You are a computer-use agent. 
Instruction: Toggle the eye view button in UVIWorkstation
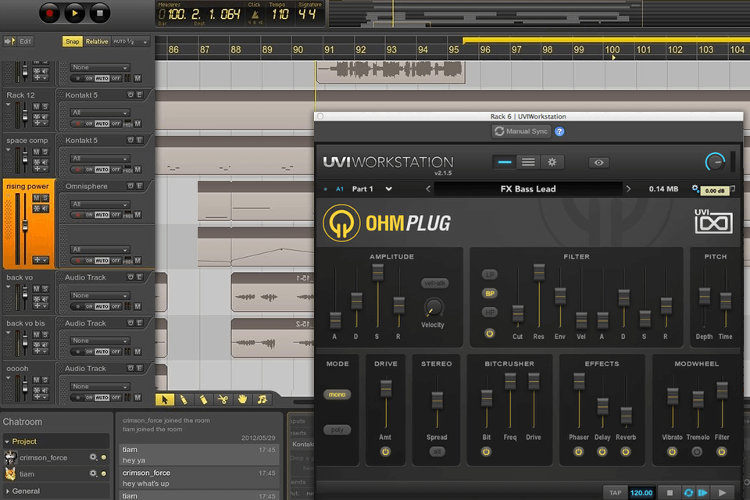coord(598,162)
